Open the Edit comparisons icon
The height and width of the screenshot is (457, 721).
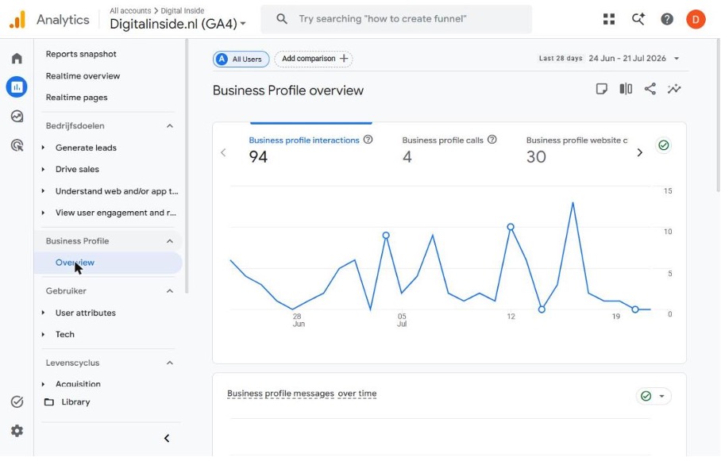click(626, 89)
